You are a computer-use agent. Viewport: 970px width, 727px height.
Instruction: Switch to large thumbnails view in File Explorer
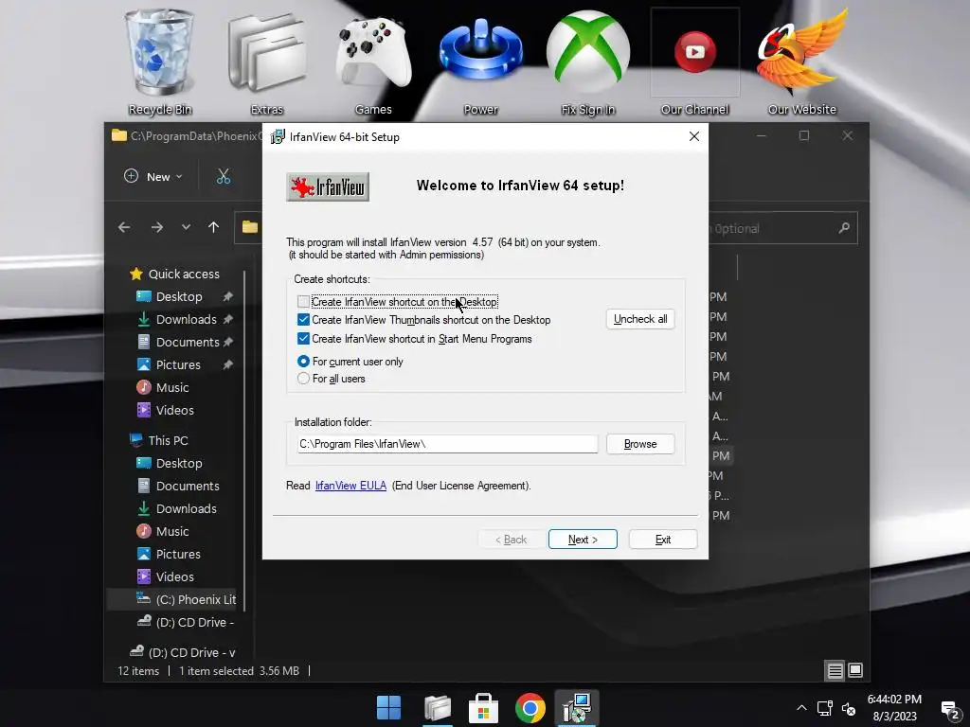tap(855, 671)
